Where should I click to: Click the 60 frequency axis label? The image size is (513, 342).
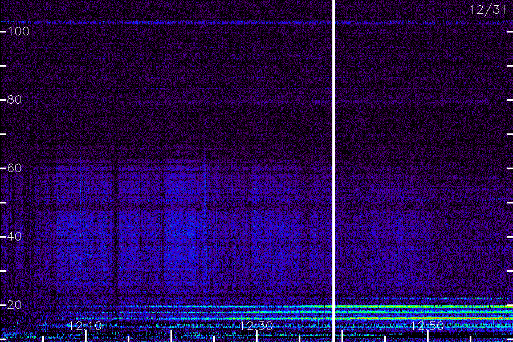14,168
